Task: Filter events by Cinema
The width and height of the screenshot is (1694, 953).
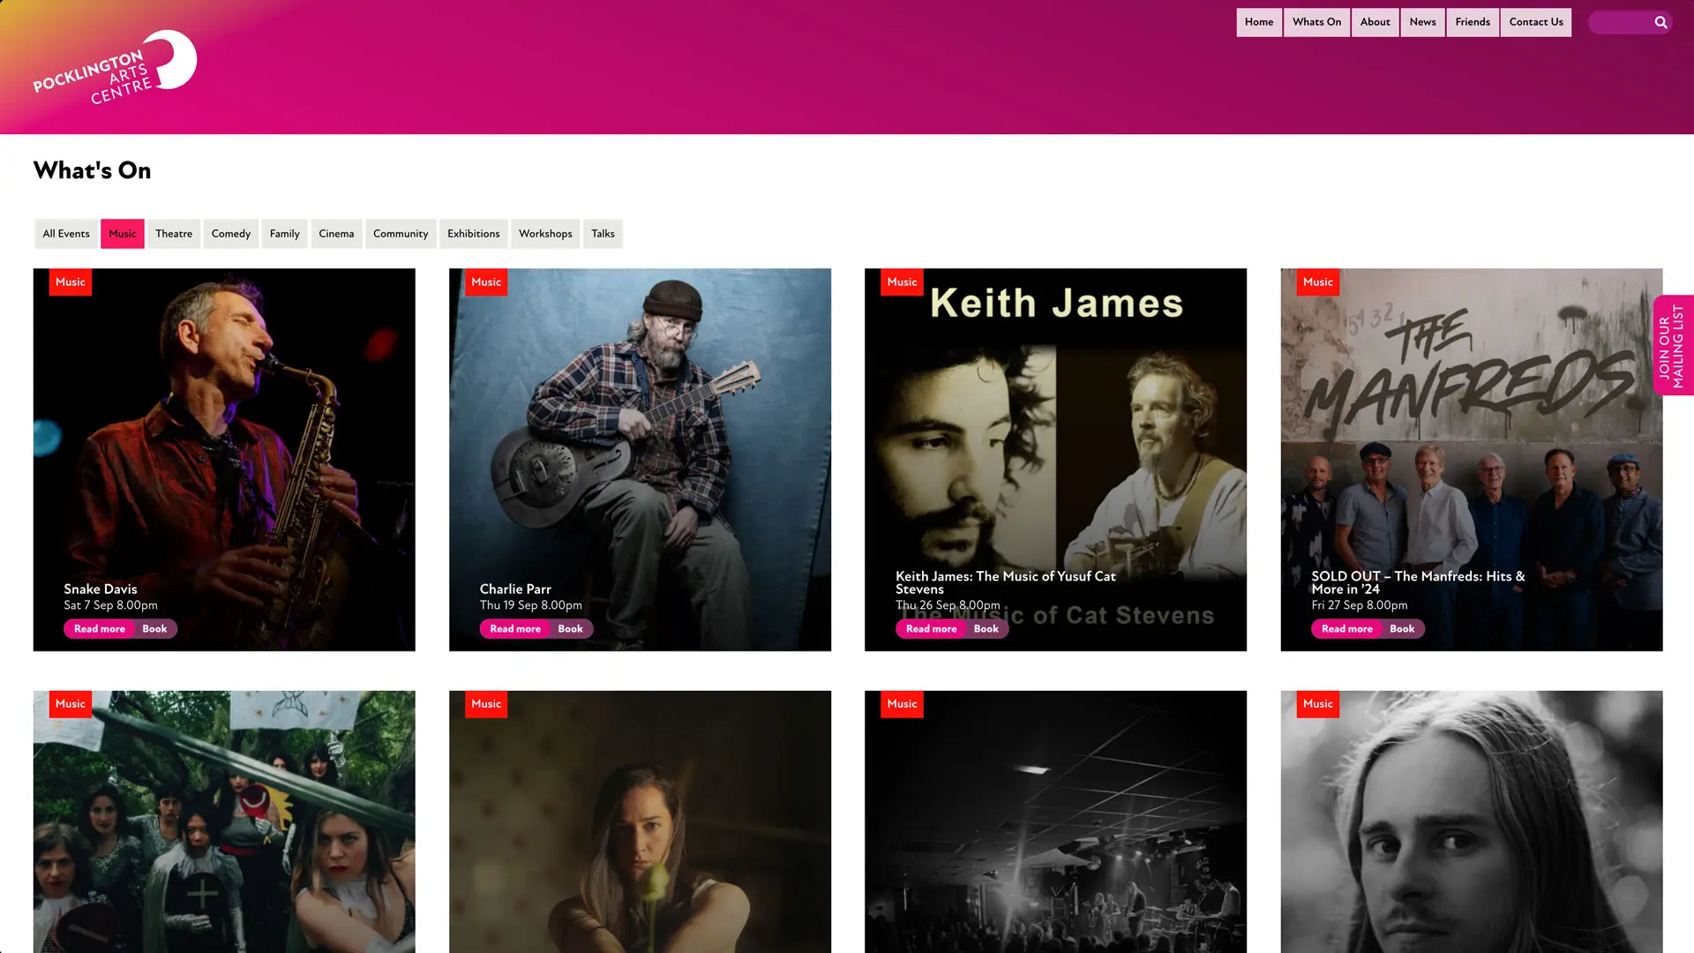Action: tap(336, 234)
